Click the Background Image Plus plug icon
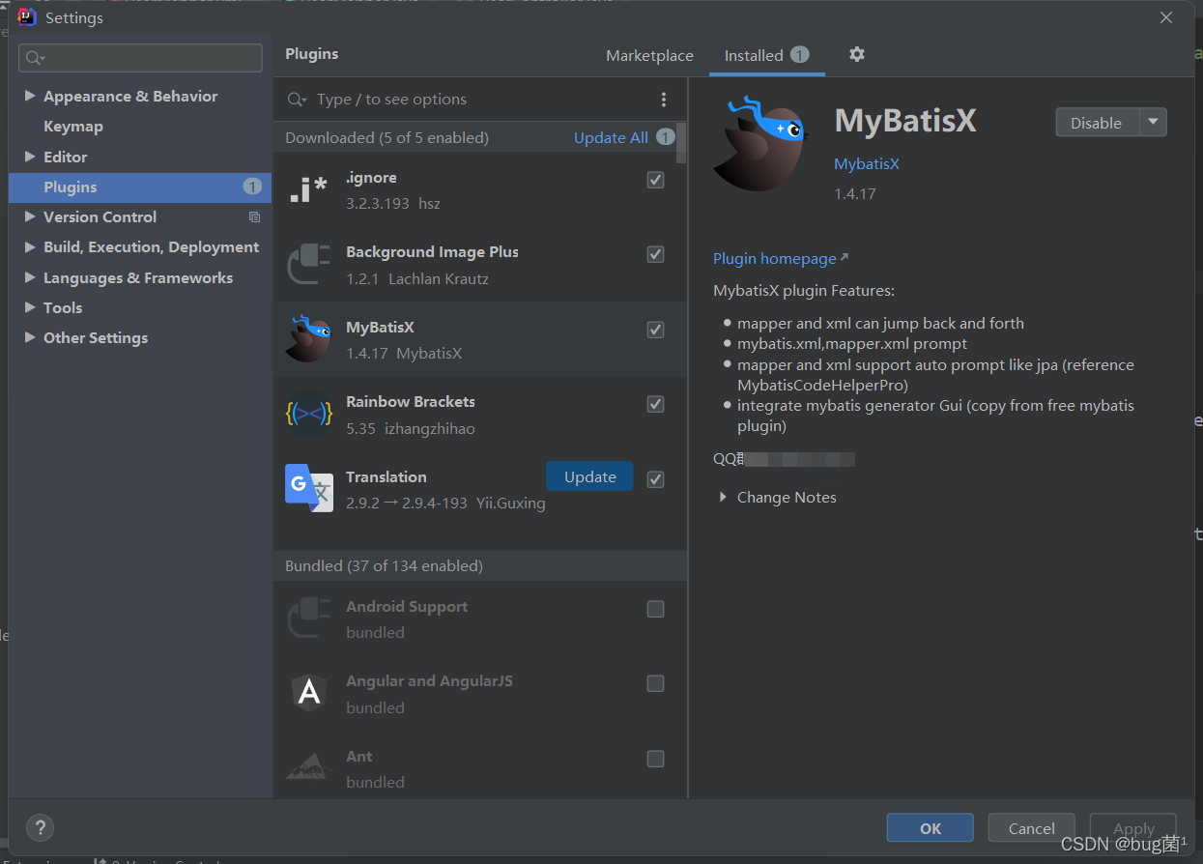This screenshot has height=864, width=1203. pyautogui.click(x=308, y=265)
